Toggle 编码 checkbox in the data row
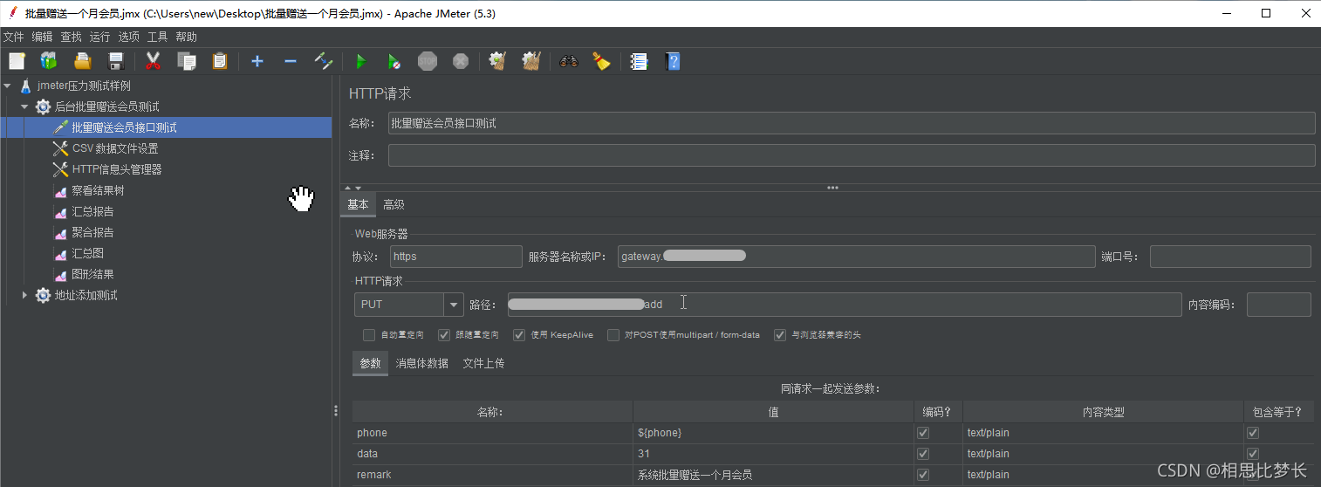The width and height of the screenshot is (1321, 487). (923, 454)
